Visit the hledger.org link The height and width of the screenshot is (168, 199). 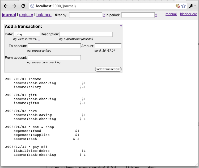[x=189, y=14]
